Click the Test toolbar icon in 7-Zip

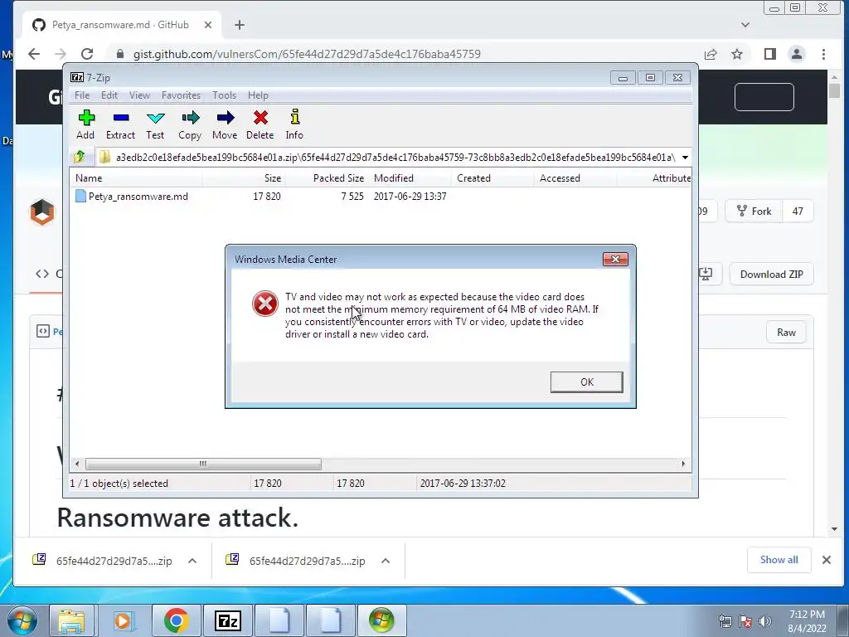click(x=155, y=124)
